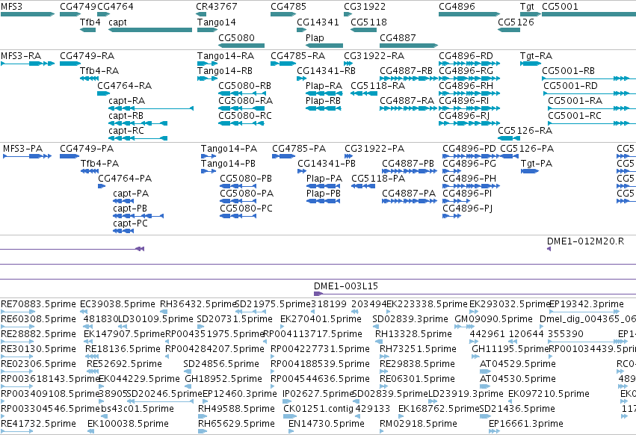Click the Tango14-RB transcript label
Viewport: 636px width, 435px height.
pyautogui.click(x=225, y=70)
